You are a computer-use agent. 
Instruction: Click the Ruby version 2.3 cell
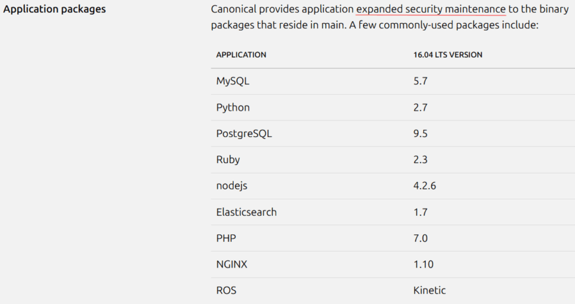click(420, 160)
